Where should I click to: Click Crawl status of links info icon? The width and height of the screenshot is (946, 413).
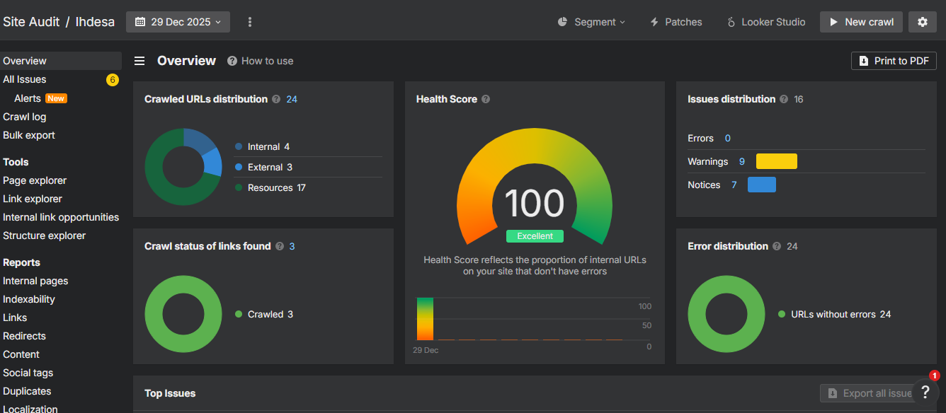280,246
